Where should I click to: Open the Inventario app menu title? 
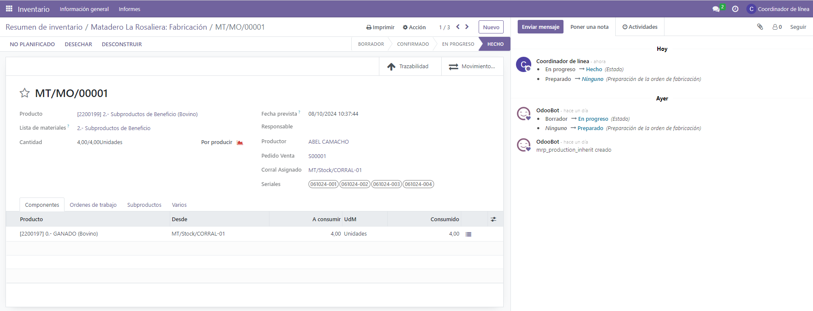tap(34, 9)
